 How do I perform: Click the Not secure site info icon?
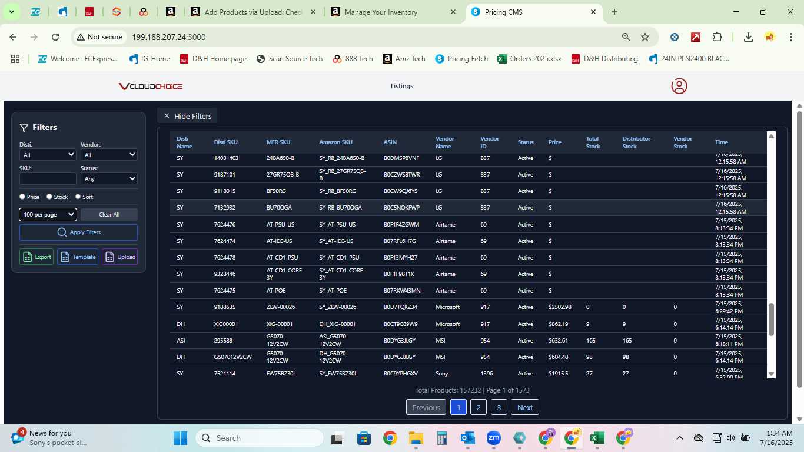click(99, 37)
